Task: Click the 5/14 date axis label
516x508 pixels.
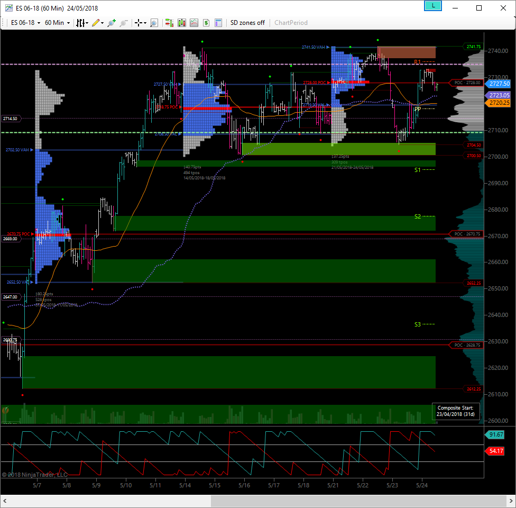Action: [x=185, y=485]
